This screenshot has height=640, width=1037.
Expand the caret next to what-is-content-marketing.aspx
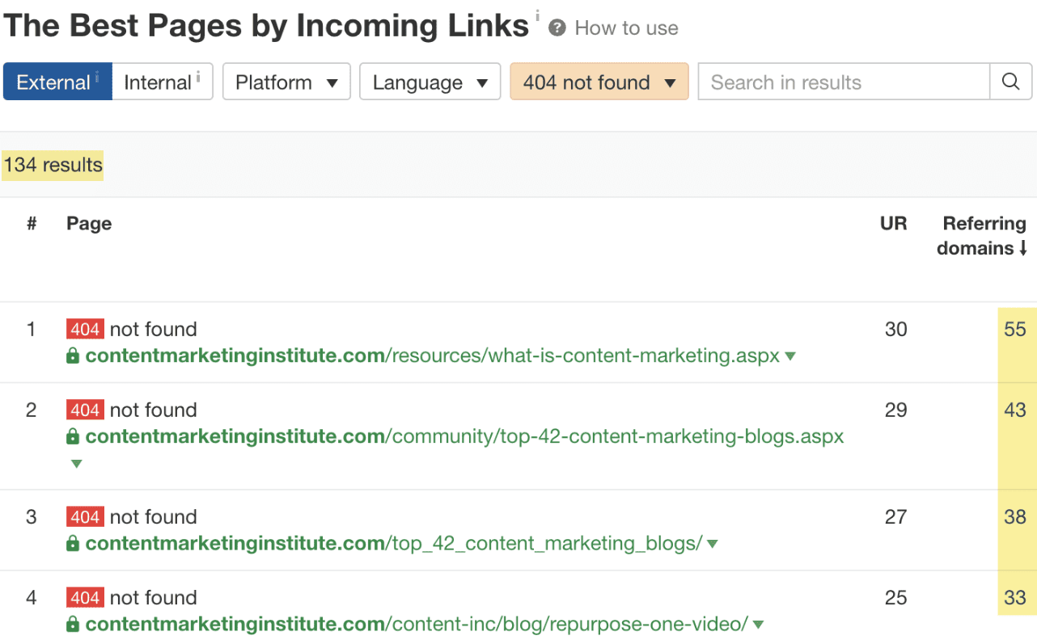[x=789, y=356]
